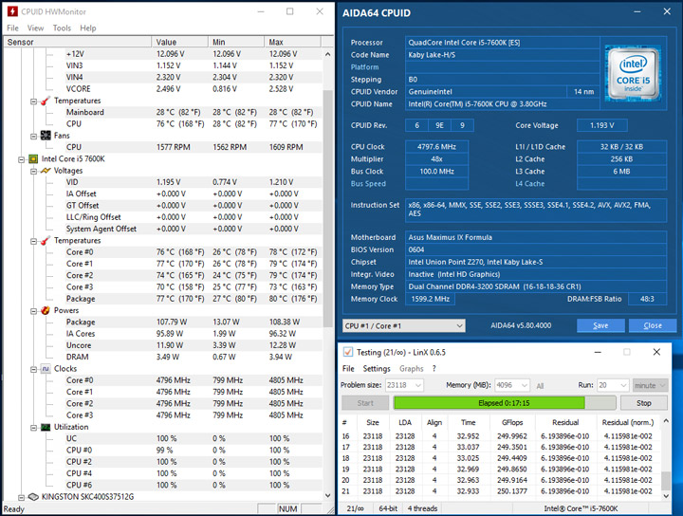The width and height of the screenshot is (683, 516).
Task: Collapse the CPU Voltages node
Action: [33, 171]
